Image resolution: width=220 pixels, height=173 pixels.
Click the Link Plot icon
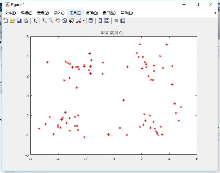[91, 21]
